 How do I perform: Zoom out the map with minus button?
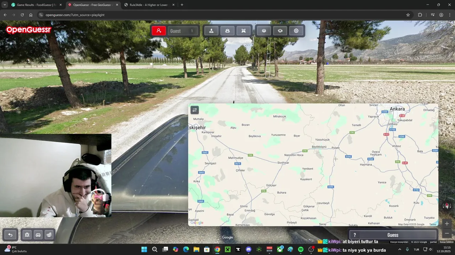coord(447,233)
